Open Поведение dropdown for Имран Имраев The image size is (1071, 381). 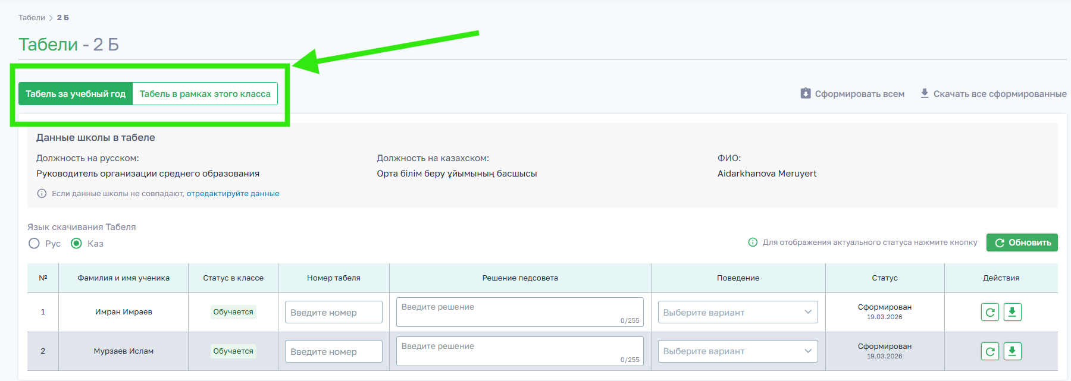(x=737, y=312)
